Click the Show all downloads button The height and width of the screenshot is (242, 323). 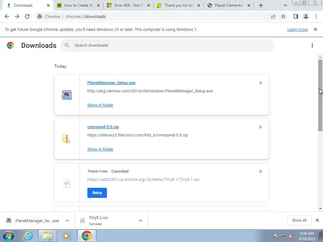(299, 220)
